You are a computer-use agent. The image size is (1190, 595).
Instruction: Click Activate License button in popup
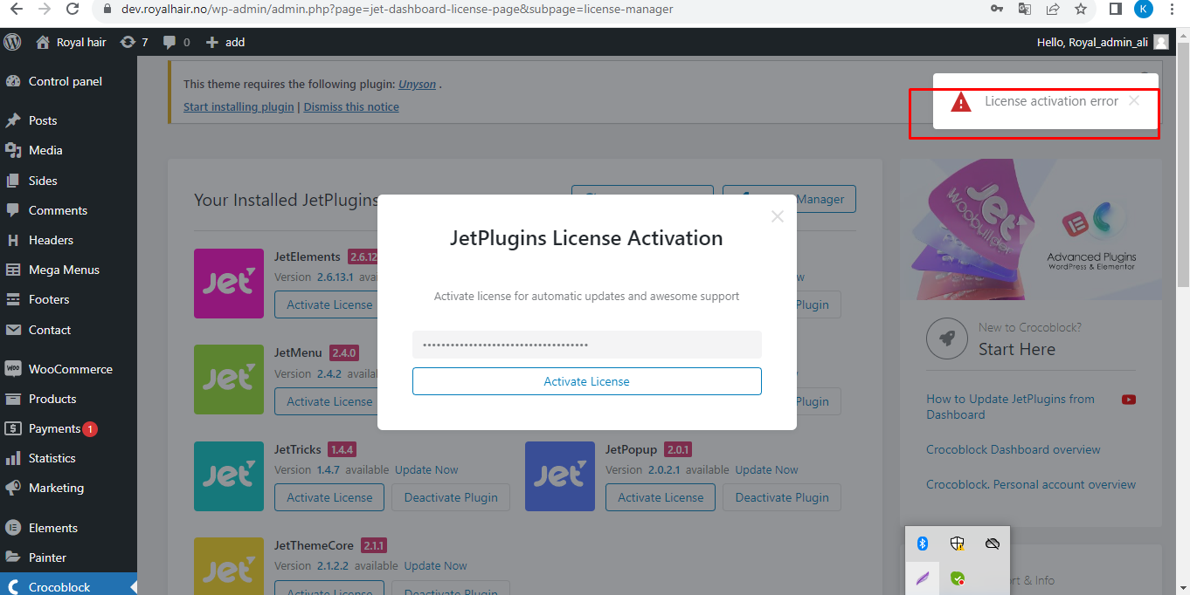[587, 381]
